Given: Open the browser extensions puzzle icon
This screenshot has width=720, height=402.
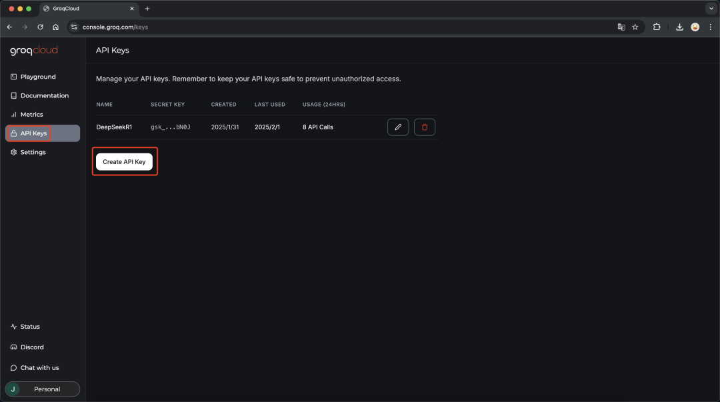Looking at the screenshot, I should click(657, 27).
